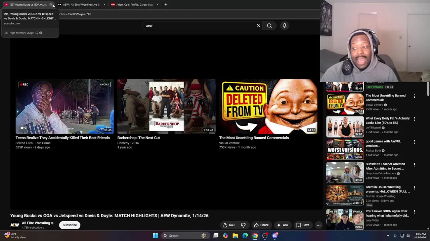Image resolution: width=430 pixels, height=241 pixels.
Task: Like the video with 640 likes
Action: coord(228,225)
